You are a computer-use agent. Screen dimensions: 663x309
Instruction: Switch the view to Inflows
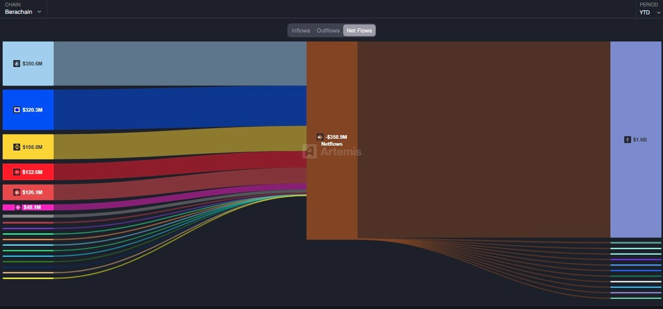tap(301, 31)
